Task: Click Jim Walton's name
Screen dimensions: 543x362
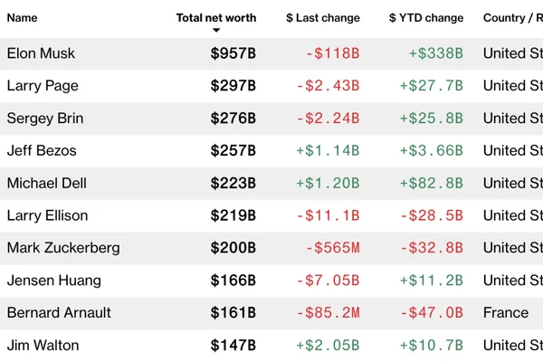Action: click(x=43, y=346)
